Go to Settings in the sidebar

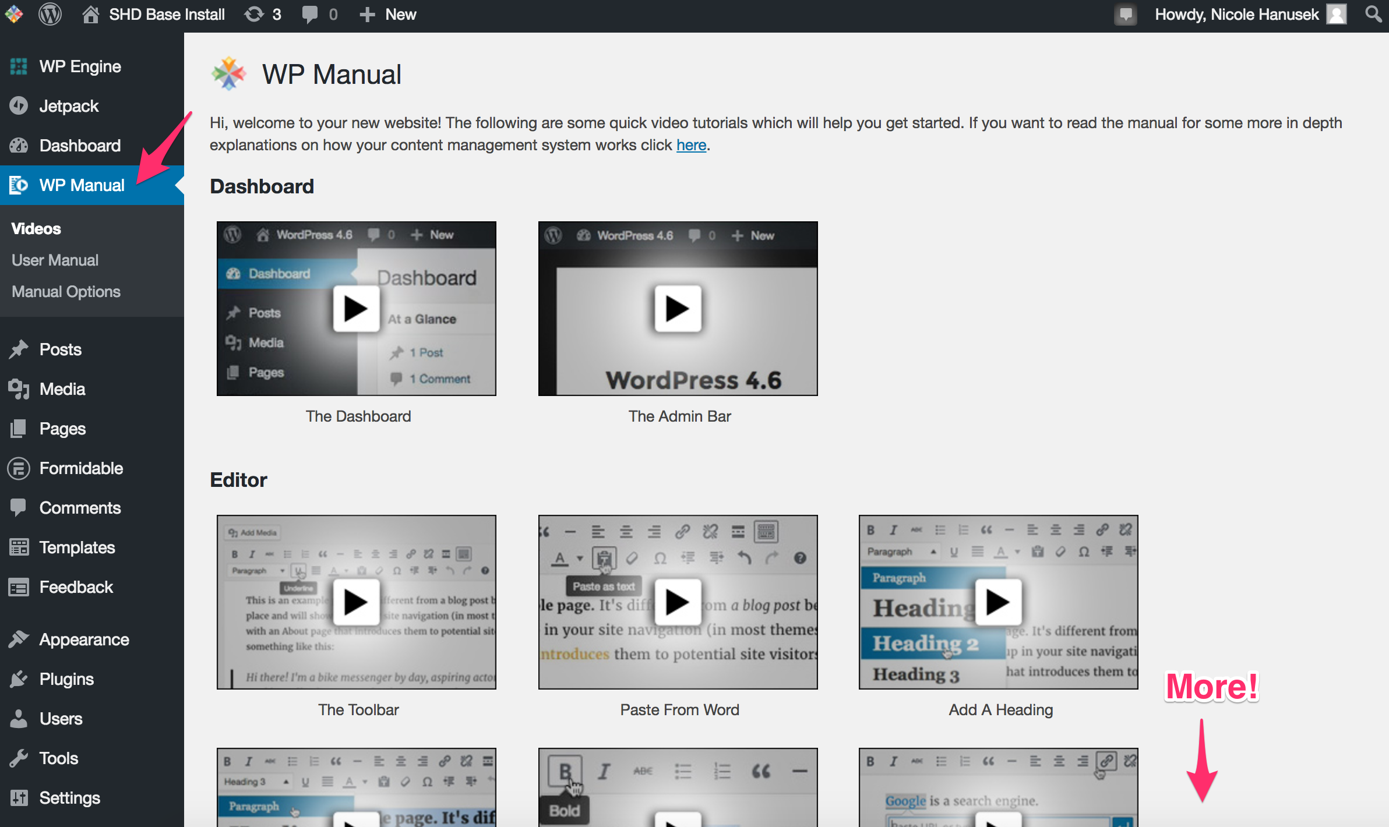pyautogui.click(x=69, y=798)
